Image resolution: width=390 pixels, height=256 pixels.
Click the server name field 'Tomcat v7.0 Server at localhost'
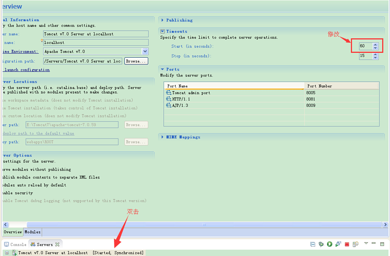pos(96,34)
